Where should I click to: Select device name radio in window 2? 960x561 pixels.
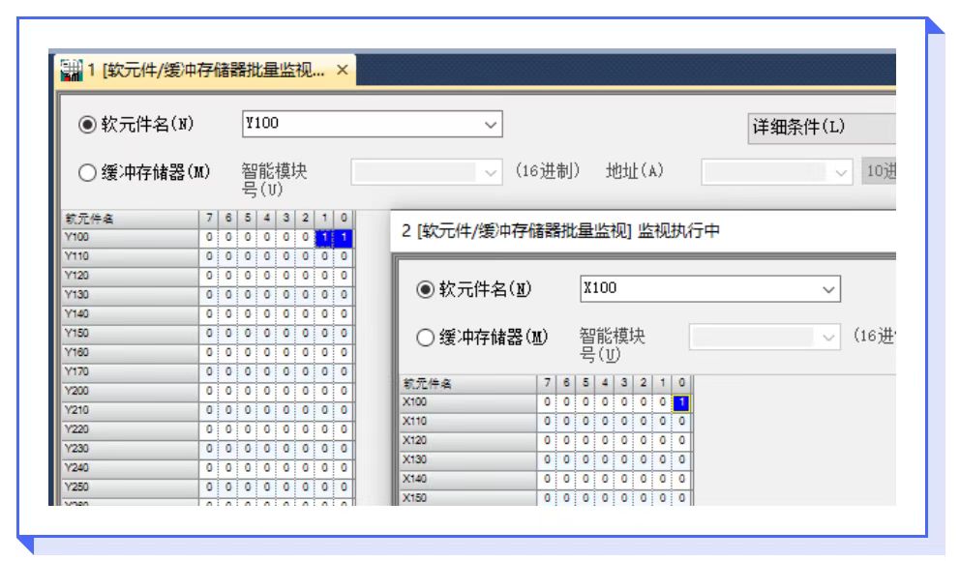click(425, 289)
